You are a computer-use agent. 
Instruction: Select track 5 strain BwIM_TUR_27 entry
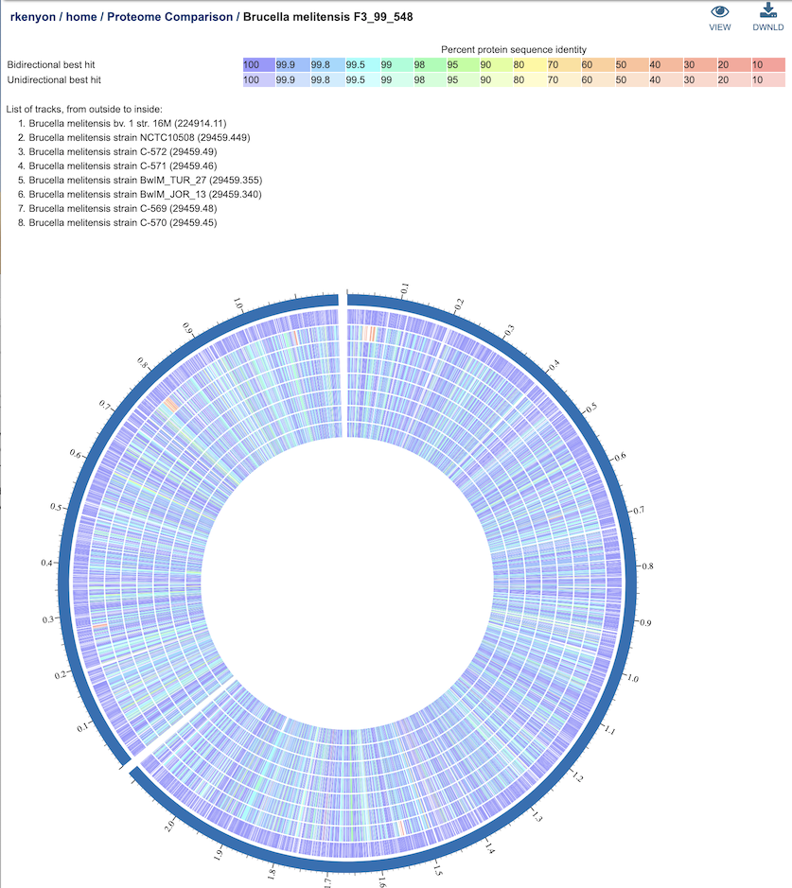coord(146,180)
